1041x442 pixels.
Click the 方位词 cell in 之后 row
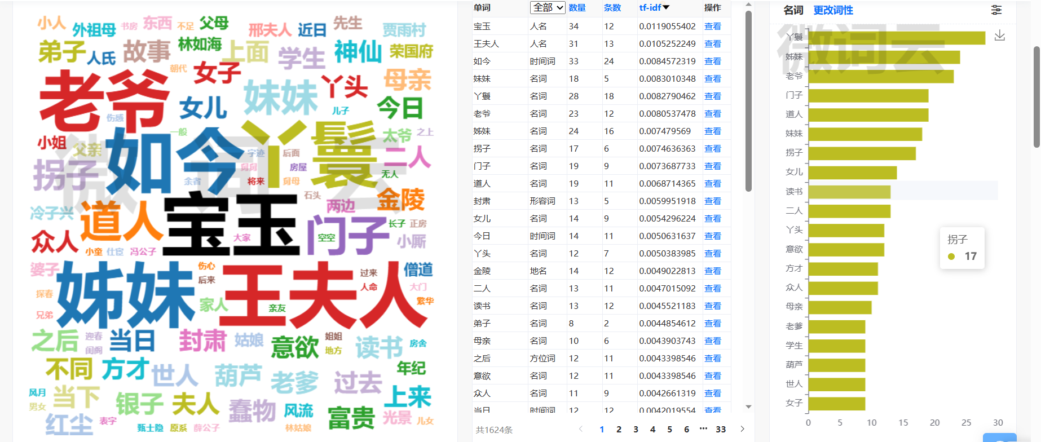pos(542,358)
